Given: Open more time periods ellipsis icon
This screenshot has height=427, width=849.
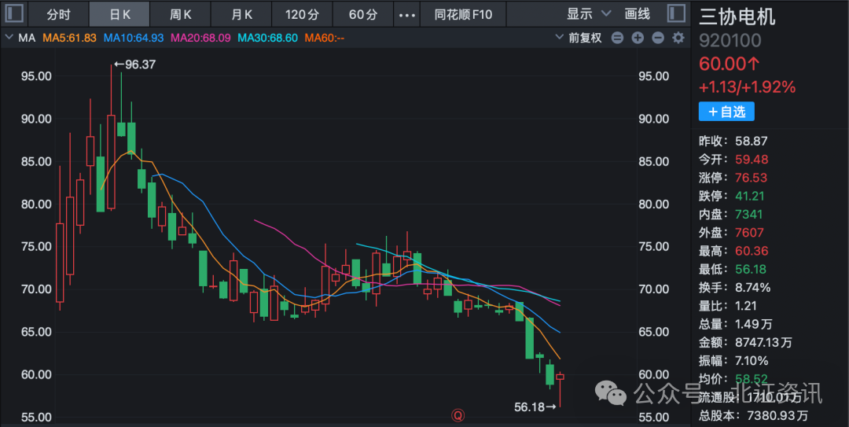Looking at the screenshot, I should (407, 14).
